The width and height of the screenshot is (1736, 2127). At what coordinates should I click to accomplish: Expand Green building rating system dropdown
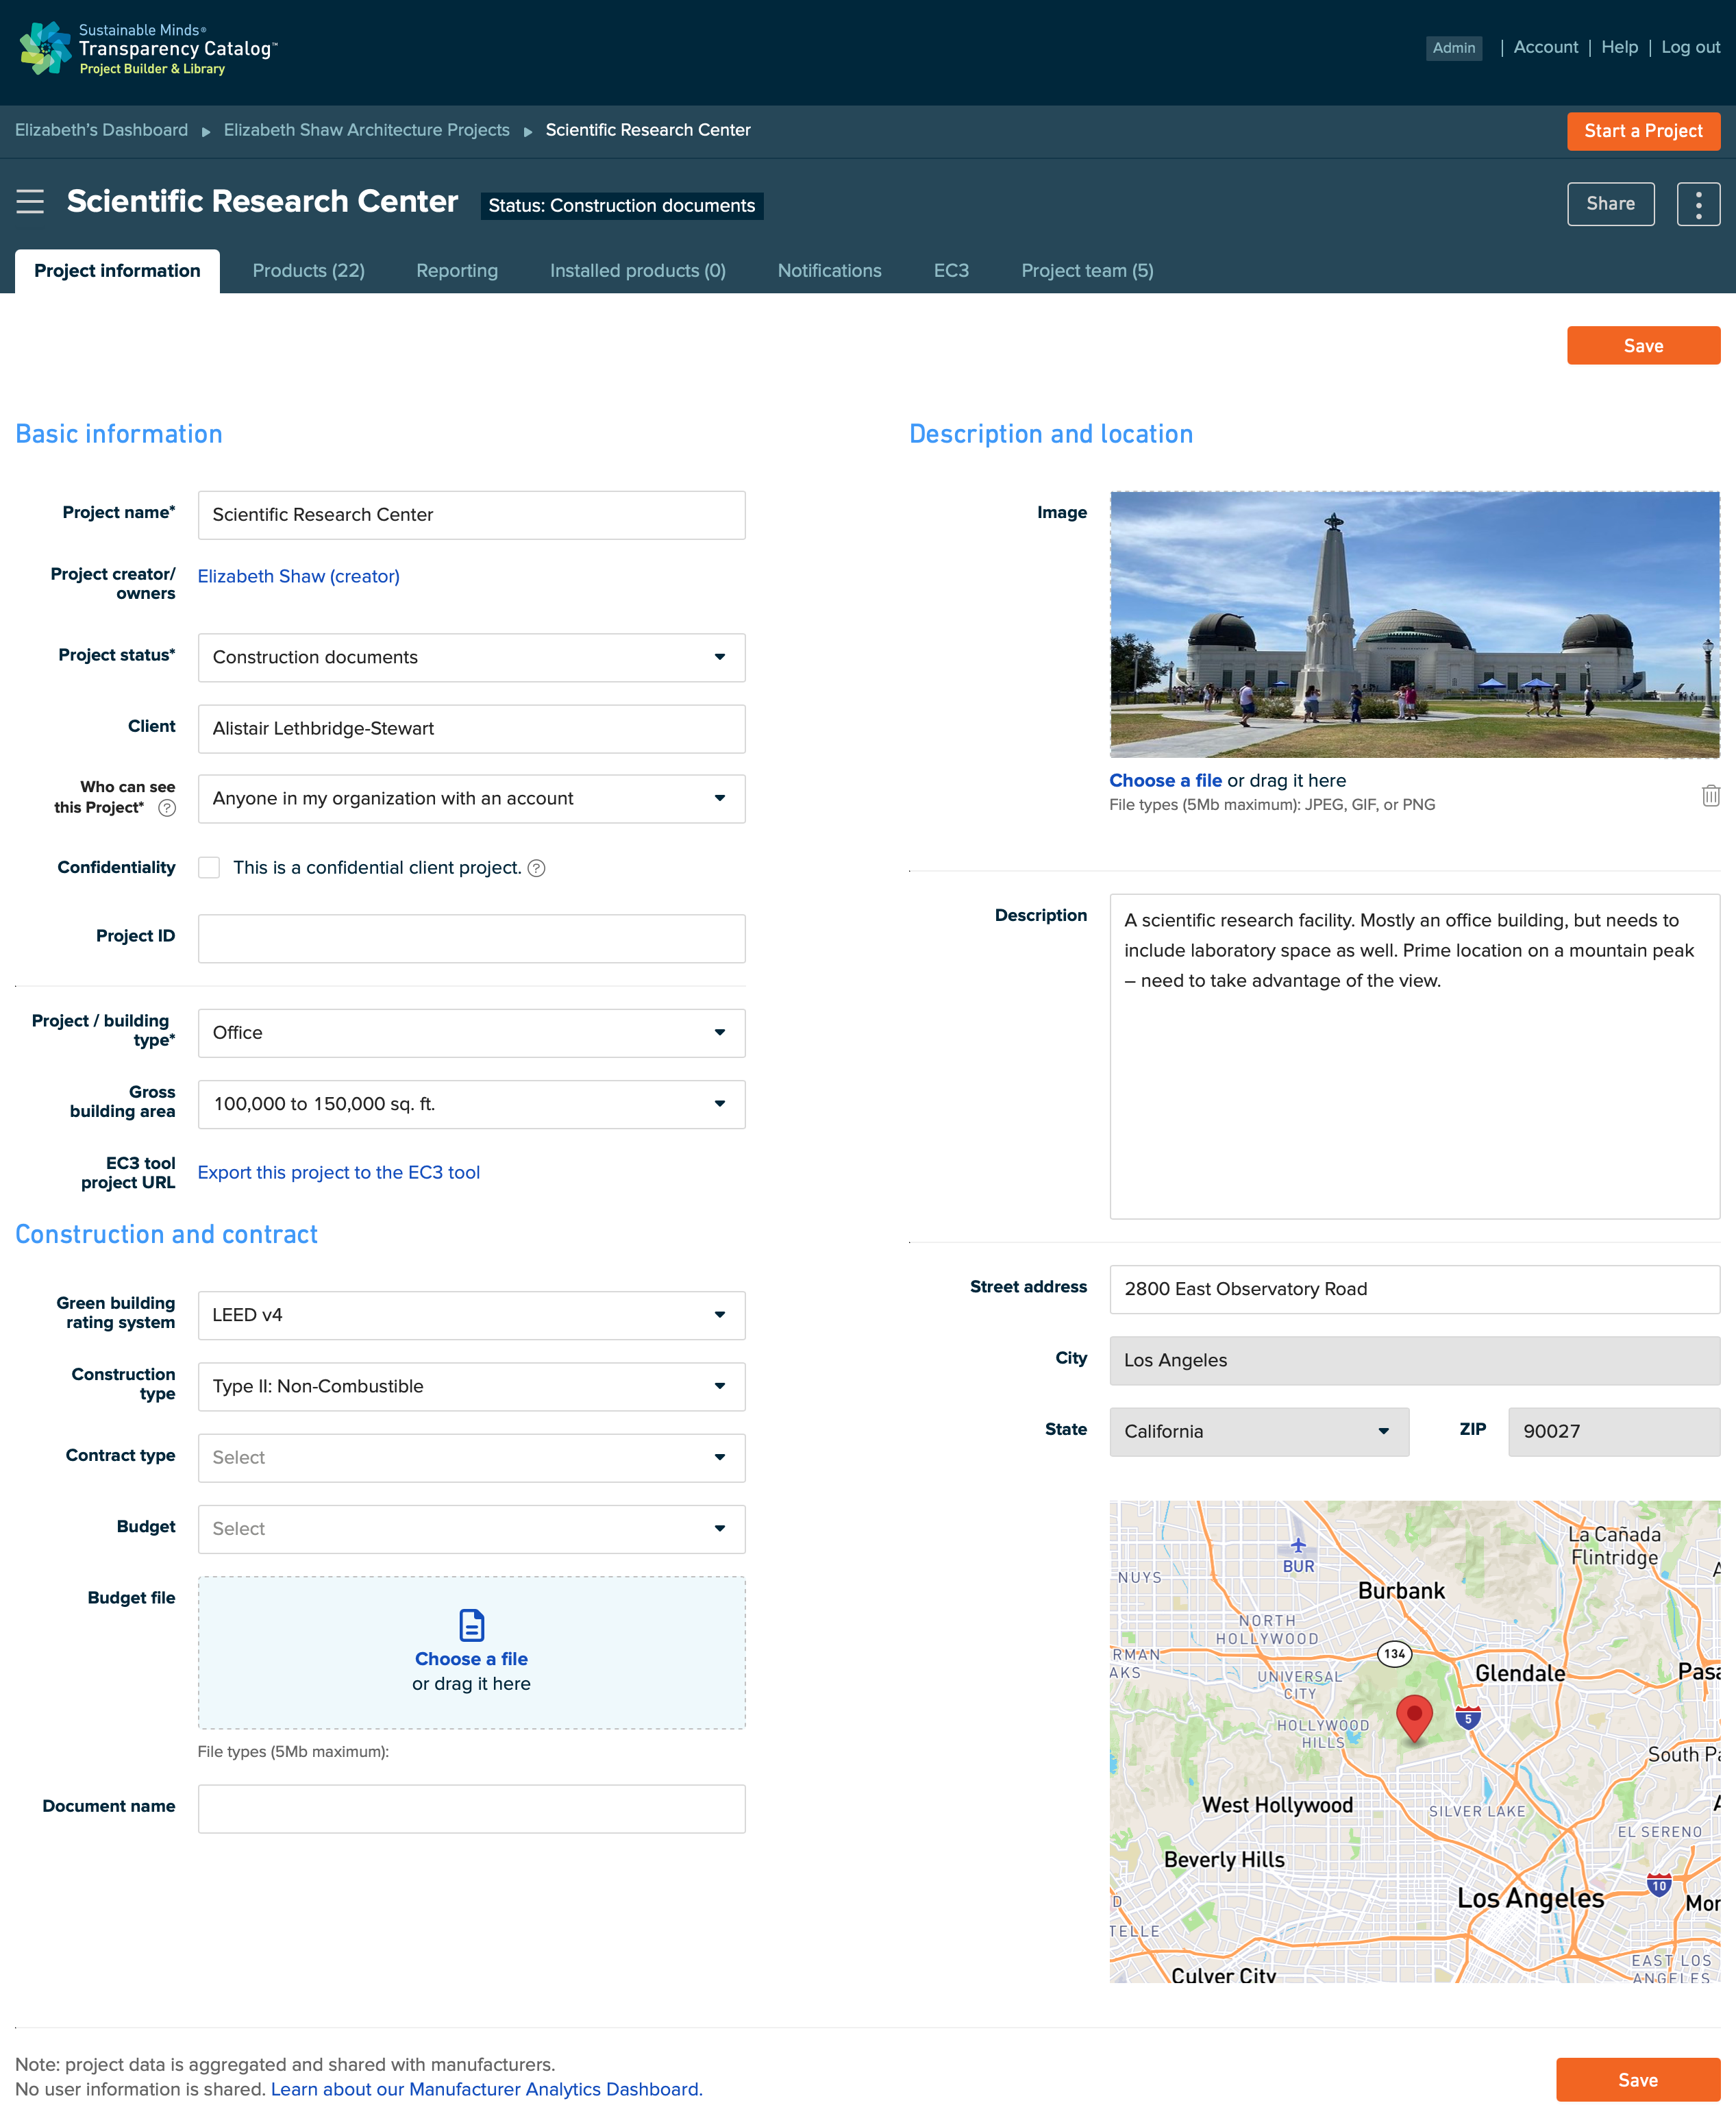(x=471, y=1315)
